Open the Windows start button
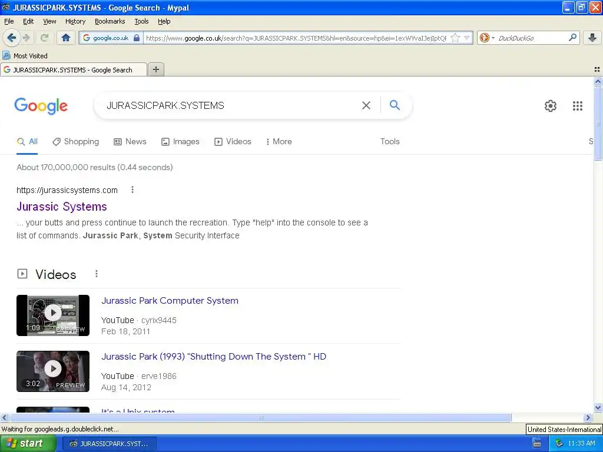This screenshot has width=603, height=452. tap(28, 443)
